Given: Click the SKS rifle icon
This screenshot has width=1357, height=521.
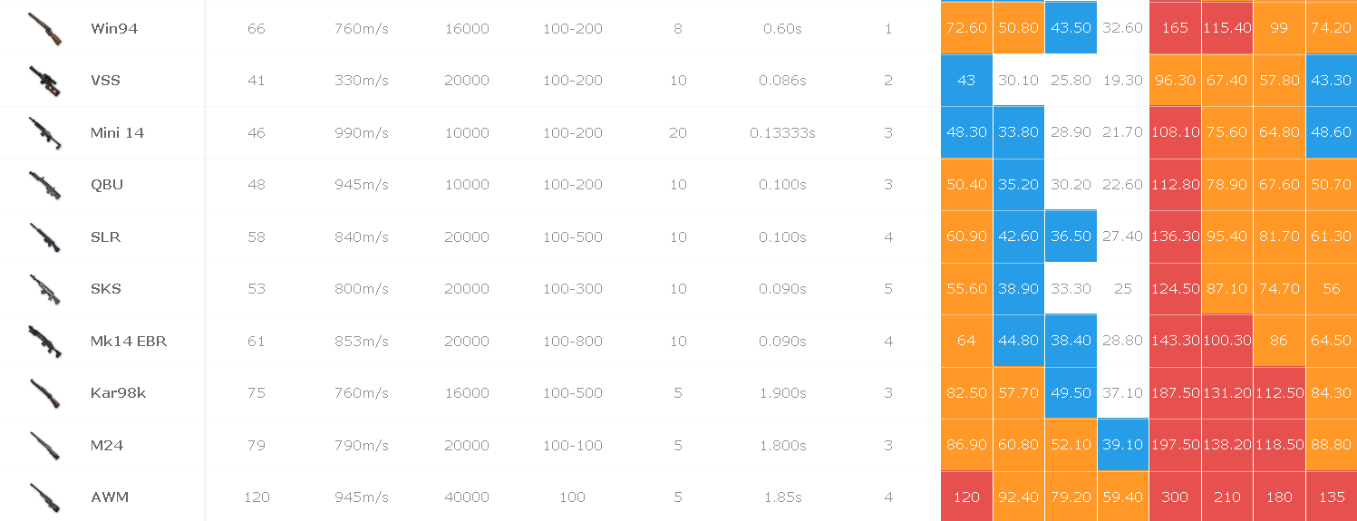Looking at the screenshot, I should (44, 289).
